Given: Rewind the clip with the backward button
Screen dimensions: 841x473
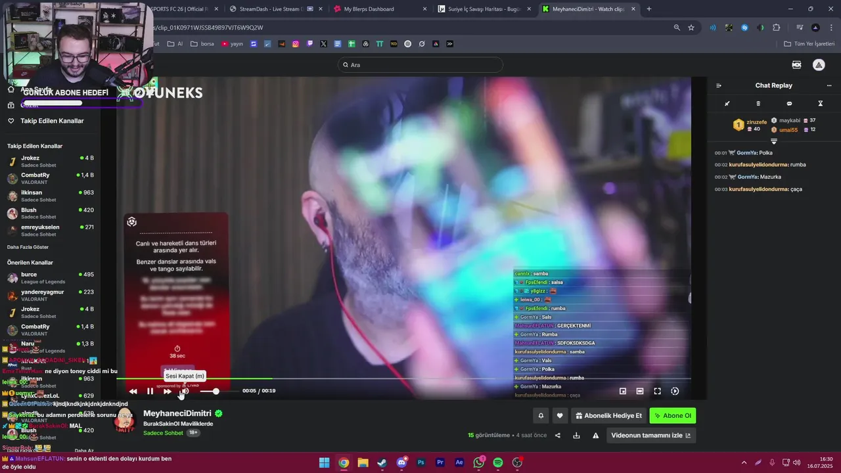Looking at the screenshot, I should click(x=133, y=392).
